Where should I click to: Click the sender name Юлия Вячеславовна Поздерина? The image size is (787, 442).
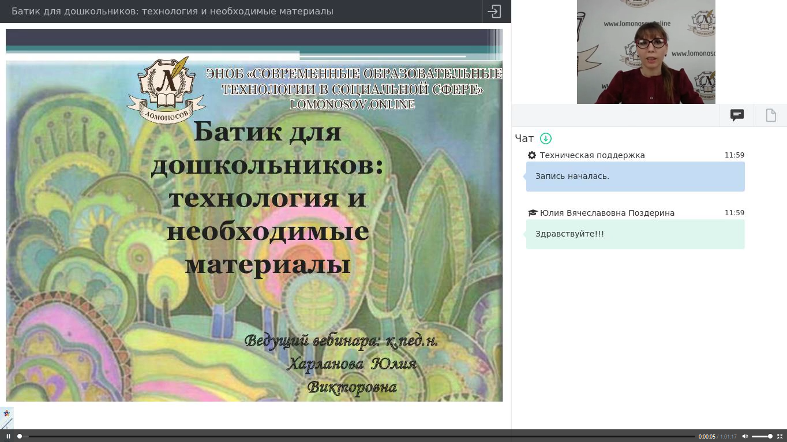point(607,213)
